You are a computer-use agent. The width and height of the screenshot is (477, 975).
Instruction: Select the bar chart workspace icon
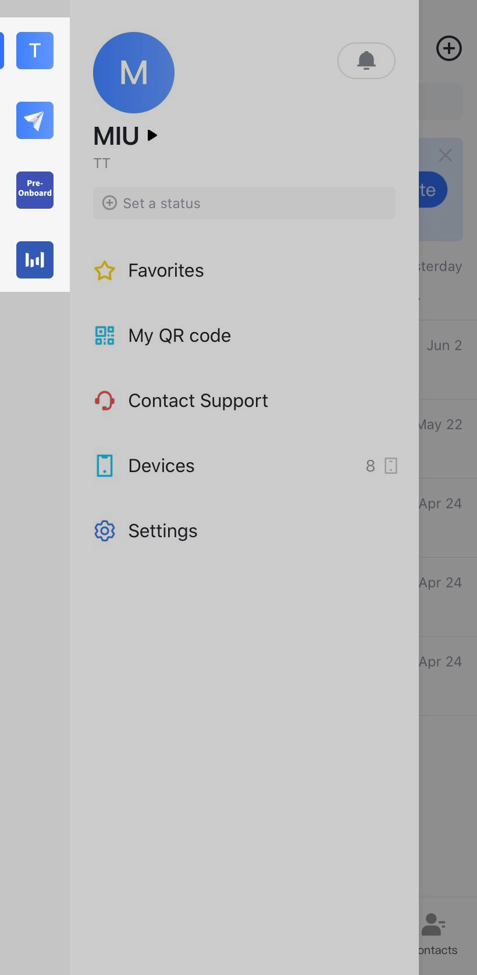tap(34, 260)
